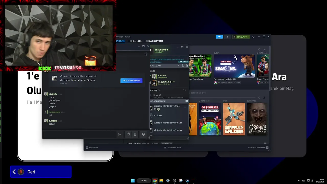Click the Grup Sohbetine Git button

131,80
